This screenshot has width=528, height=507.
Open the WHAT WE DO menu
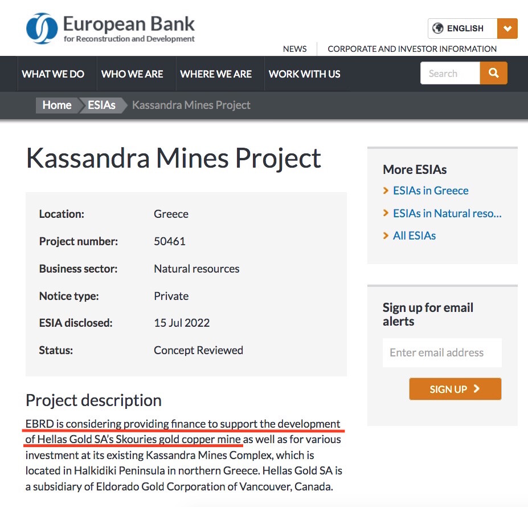[x=53, y=74]
